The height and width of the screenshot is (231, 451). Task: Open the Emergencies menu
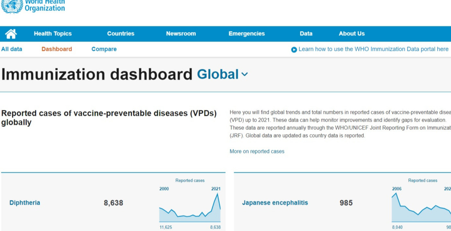coord(247,34)
